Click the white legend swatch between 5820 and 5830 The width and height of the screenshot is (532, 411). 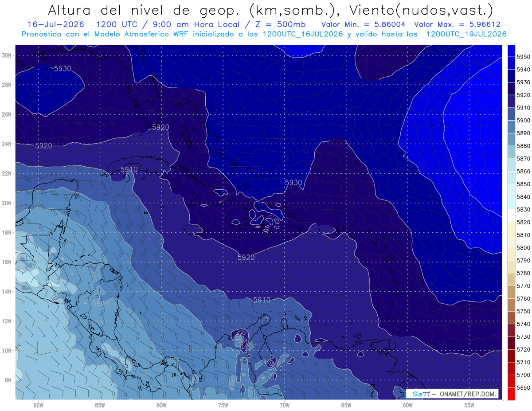pyautogui.click(x=512, y=215)
